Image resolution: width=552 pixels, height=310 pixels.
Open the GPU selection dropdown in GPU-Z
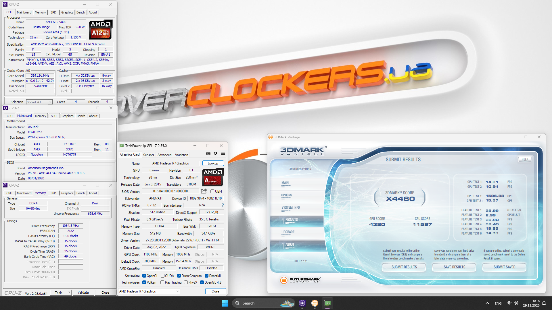pos(149,291)
